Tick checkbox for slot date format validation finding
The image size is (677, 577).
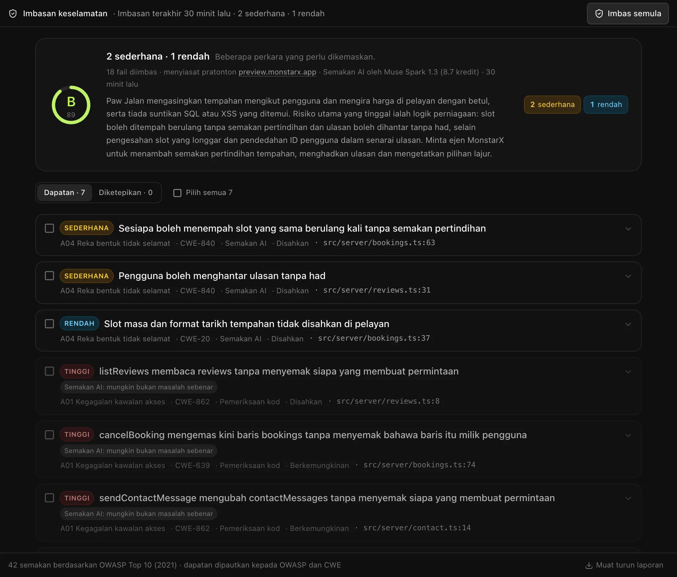pos(49,324)
